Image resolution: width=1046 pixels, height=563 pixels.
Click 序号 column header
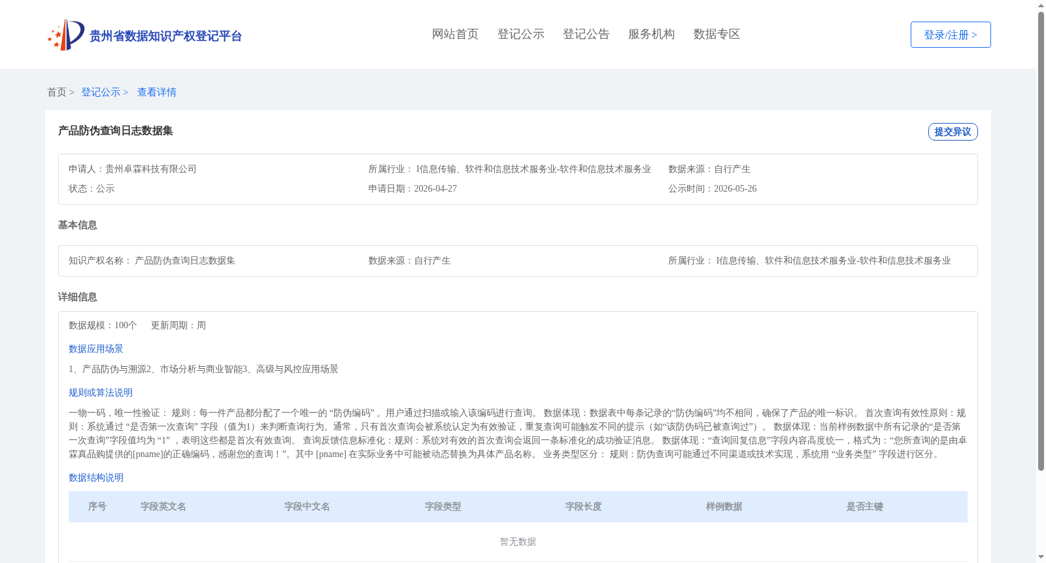click(97, 507)
